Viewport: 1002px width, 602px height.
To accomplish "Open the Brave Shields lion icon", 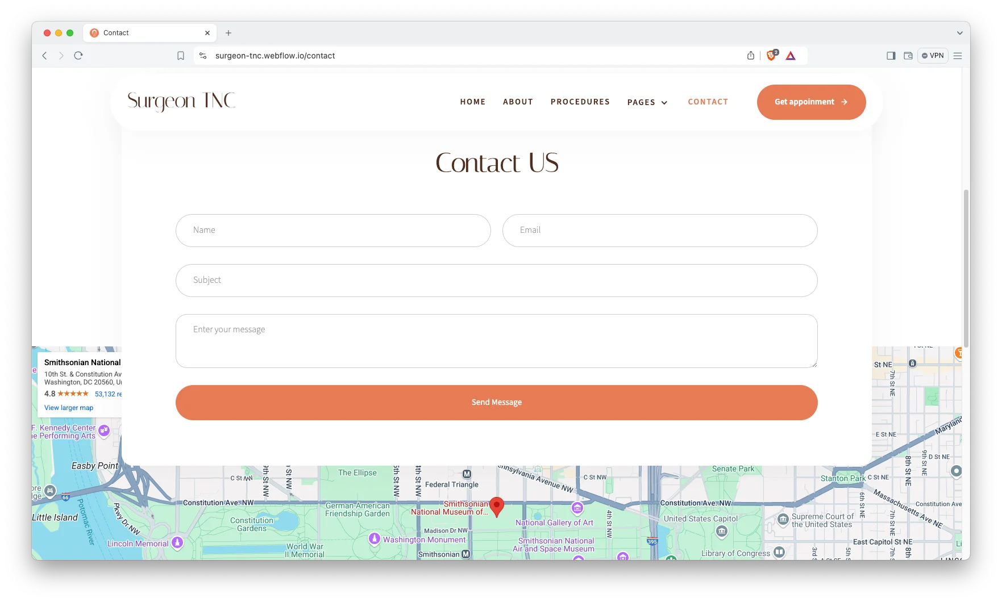I will point(771,56).
